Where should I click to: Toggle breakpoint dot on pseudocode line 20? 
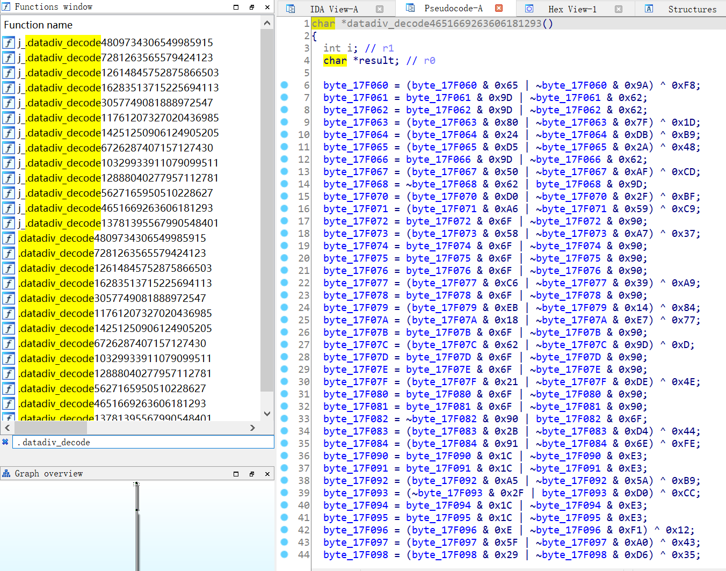[x=285, y=258]
